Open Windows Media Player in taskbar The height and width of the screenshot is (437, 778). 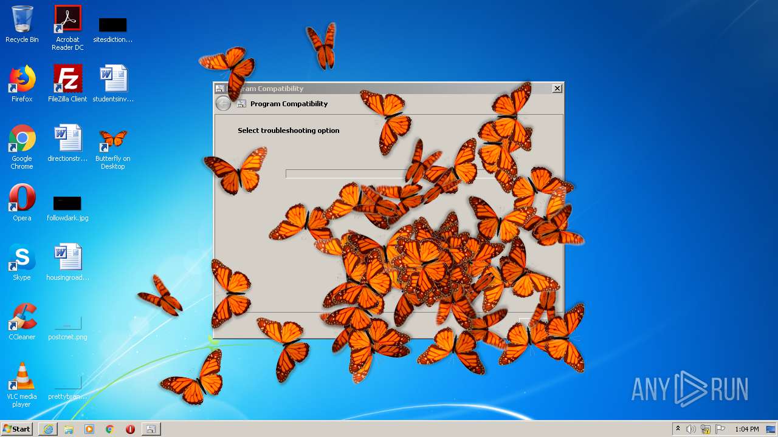pos(89,429)
